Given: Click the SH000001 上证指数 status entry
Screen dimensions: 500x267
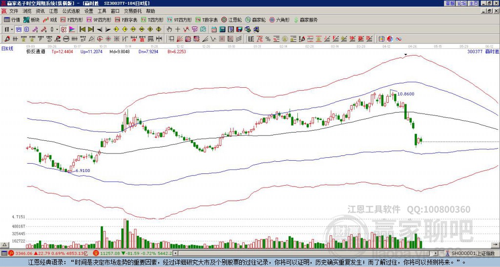Looking at the screenshot, I should (473, 253).
